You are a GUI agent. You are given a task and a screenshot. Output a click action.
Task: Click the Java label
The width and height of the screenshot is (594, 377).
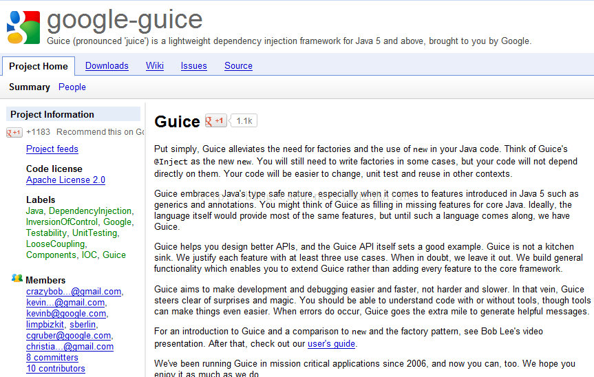coord(35,211)
